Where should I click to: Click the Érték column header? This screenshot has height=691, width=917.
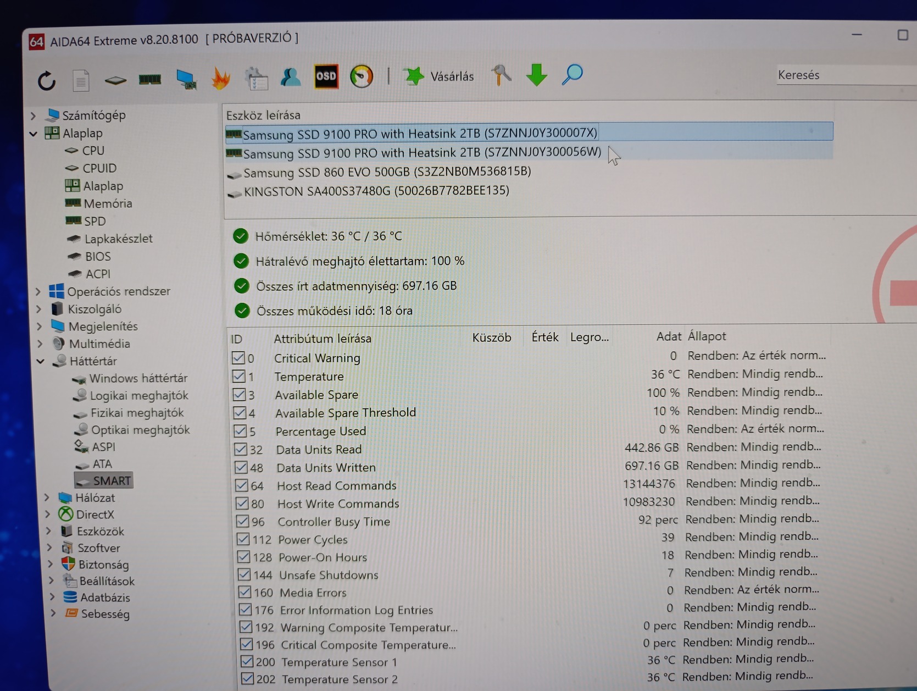pos(545,337)
